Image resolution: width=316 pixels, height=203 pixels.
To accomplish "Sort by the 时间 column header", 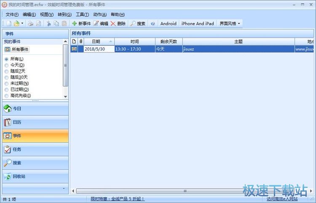I will click(x=135, y=42).
